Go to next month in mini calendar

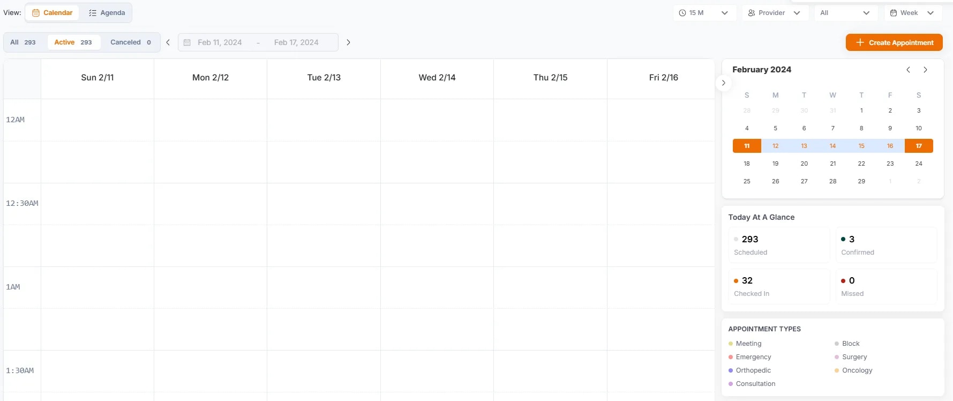click(x=925, y=70)
